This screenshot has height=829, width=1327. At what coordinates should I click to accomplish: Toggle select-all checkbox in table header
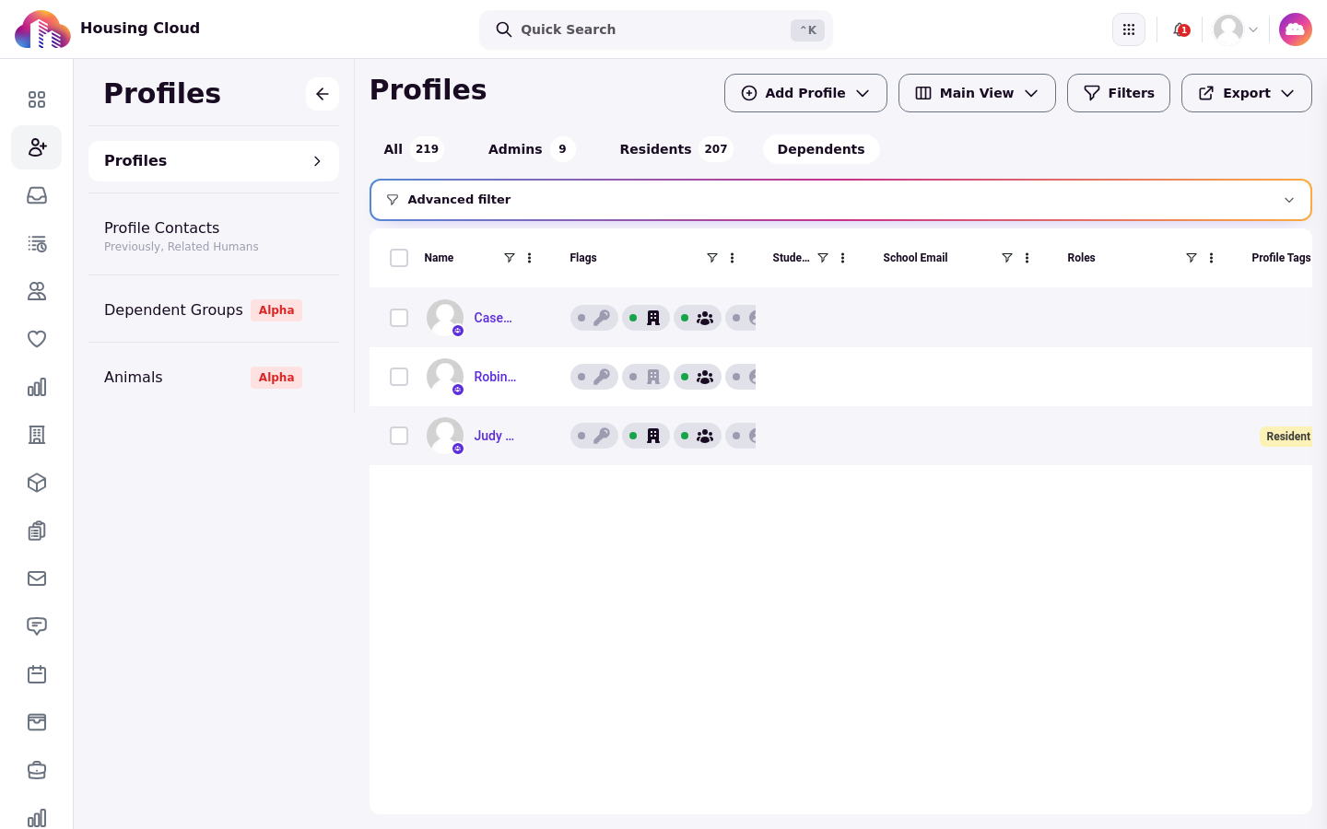[x=399, y=258]
